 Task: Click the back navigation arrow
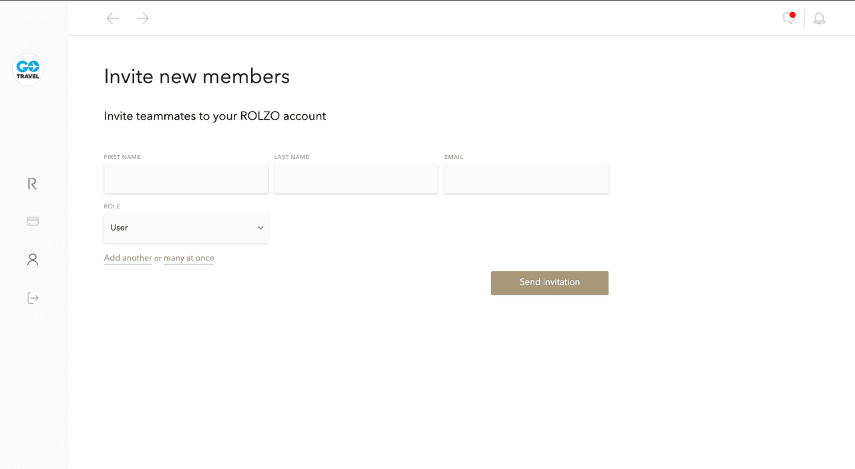(x=113, y=19)
